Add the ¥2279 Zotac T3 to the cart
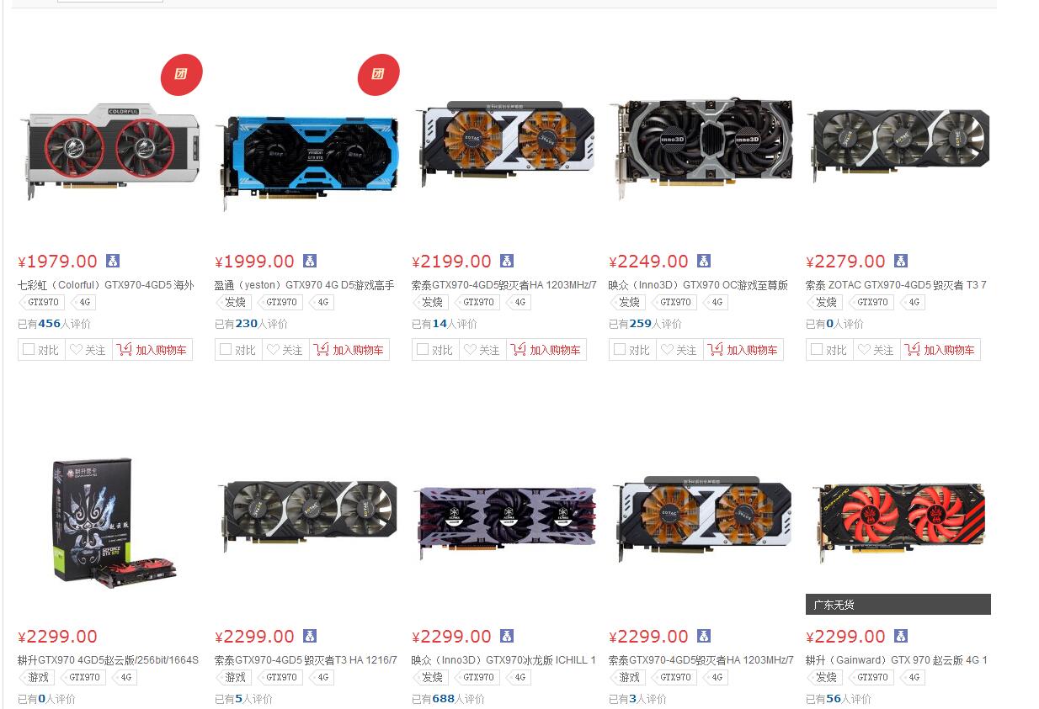 [x=940, y=350]
